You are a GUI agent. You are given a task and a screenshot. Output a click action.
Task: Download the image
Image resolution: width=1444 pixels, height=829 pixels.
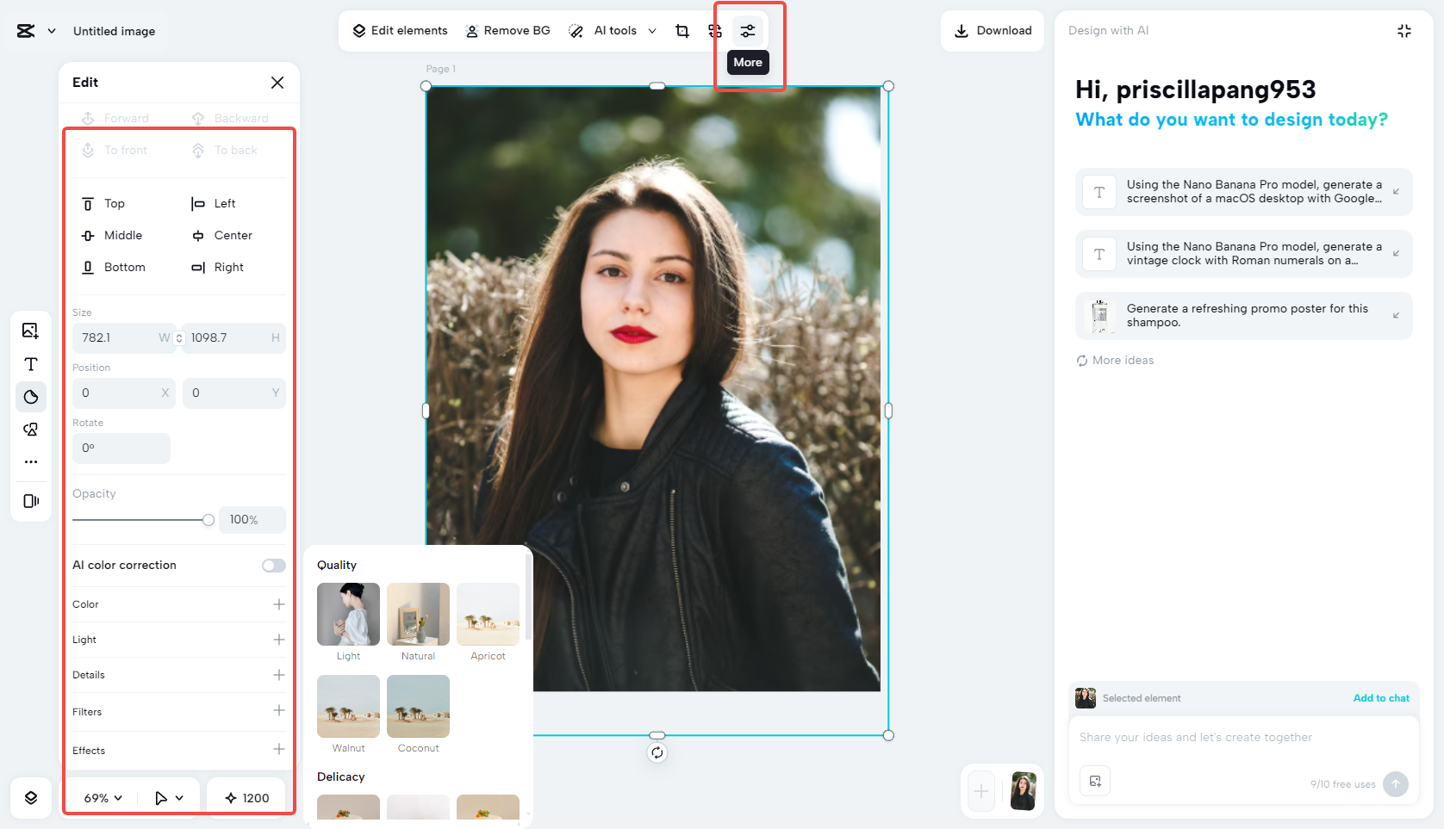993,31
